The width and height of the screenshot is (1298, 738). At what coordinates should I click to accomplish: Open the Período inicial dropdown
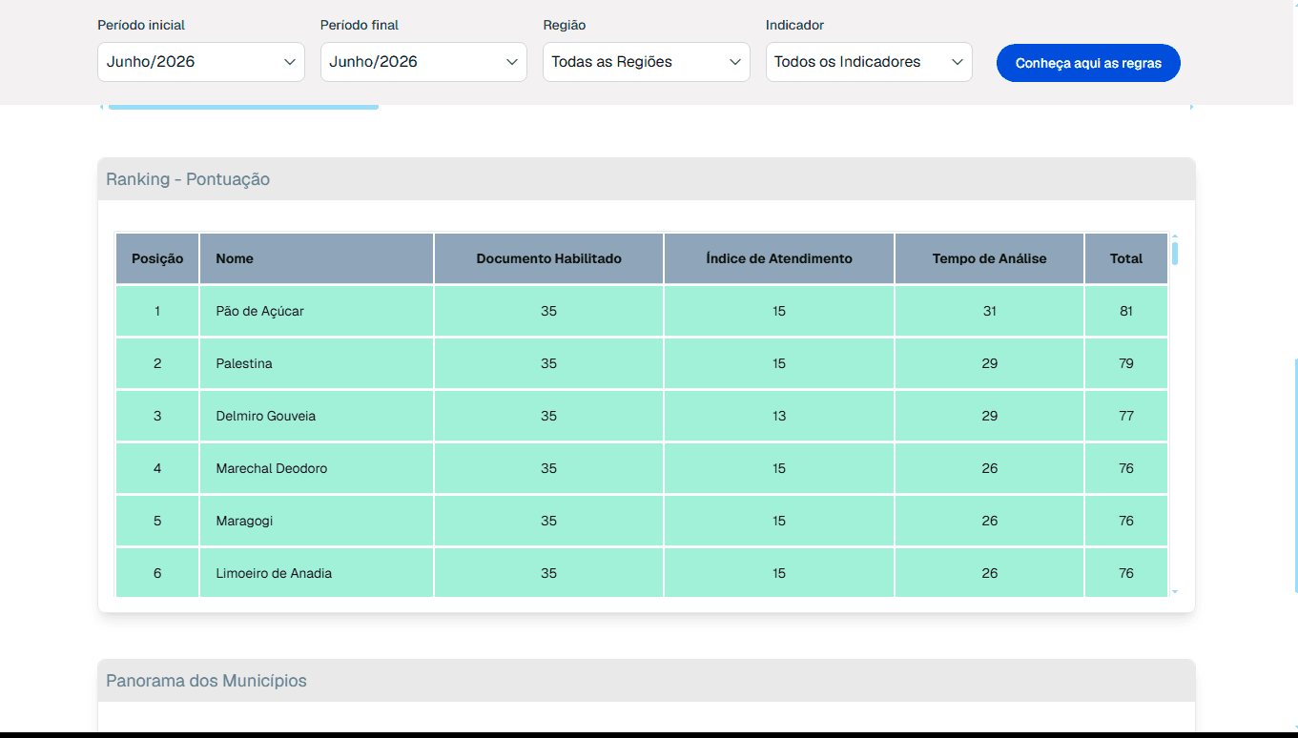(x=201, y=62)
